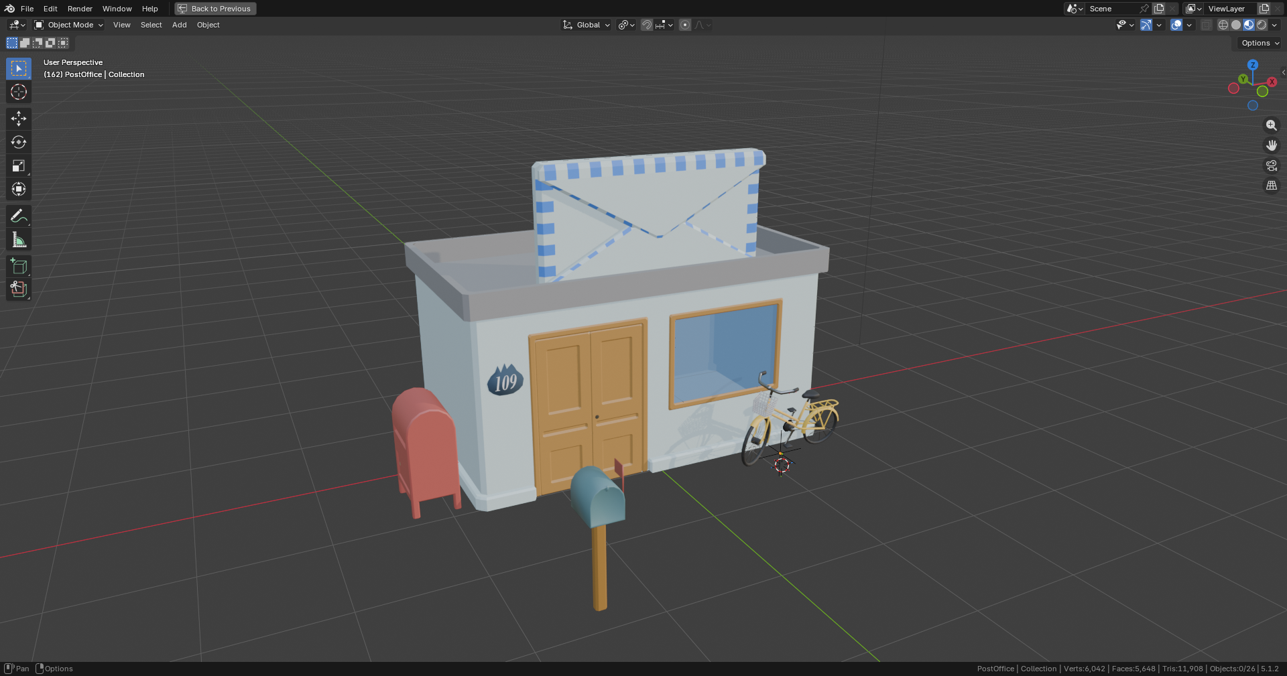Image resolution: width=1287 pixels, height=676 pixels.
Task: Open Global transform orientation dropdown
Action: [x=587, y=25]
